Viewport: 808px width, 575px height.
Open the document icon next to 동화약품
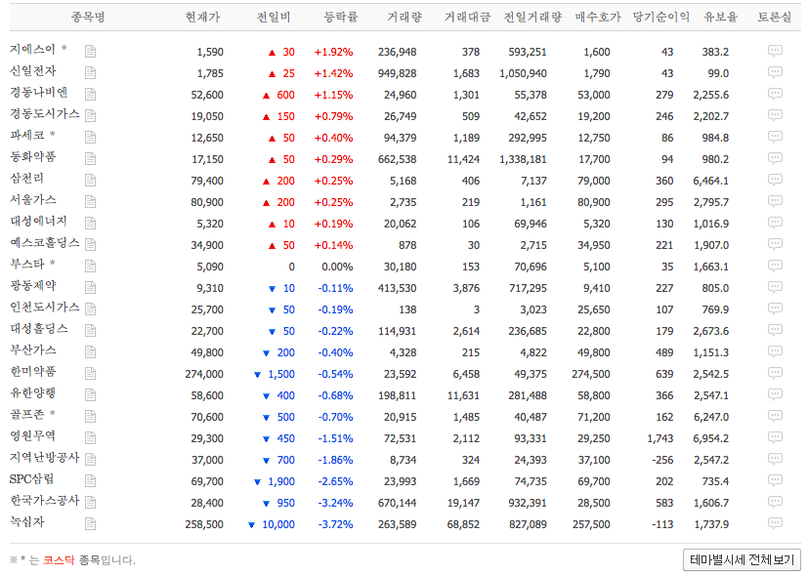pyautogui.click(x=90, y=158)
